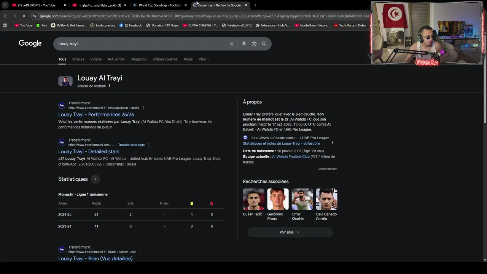Image resolution: width=487 pixels, height=274 pixels.
Task: Open the Paletools v26.0.10 bookmark
Action: click(x=237, y=25)
